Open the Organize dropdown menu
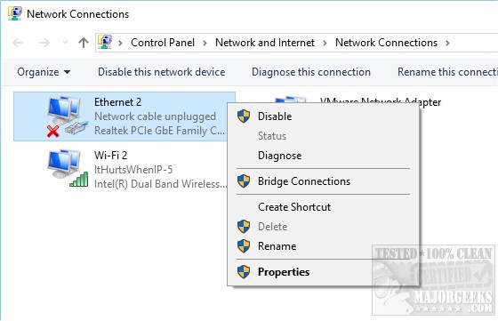498x321 pixels. click(x=44, y=72)
